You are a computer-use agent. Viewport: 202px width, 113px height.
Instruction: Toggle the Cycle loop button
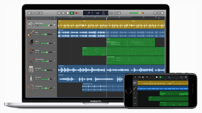pos(80,13)
